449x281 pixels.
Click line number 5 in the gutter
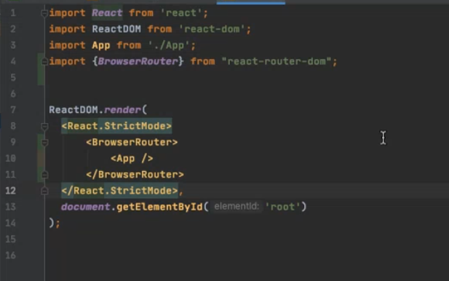[13, 78]
